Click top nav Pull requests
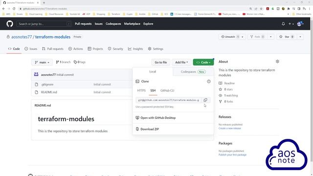 [83, 24]
